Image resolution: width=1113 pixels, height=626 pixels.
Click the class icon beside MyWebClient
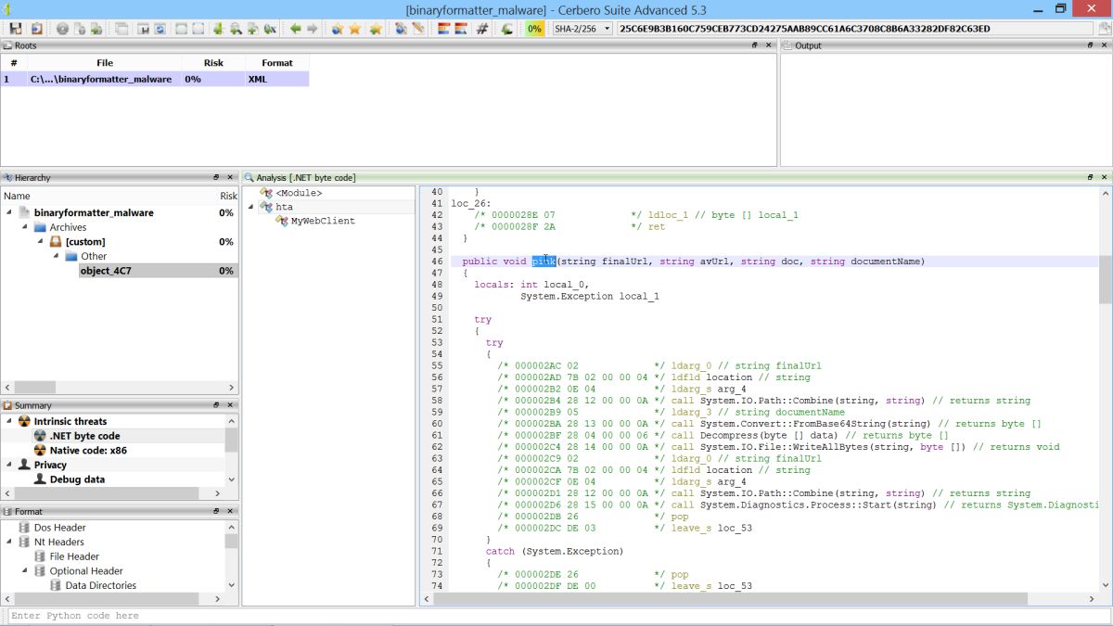(x=282, y=221)
